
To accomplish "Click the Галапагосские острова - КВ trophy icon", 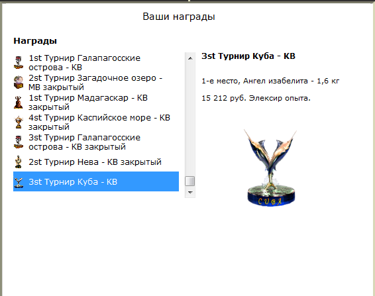I will [19, 63].
